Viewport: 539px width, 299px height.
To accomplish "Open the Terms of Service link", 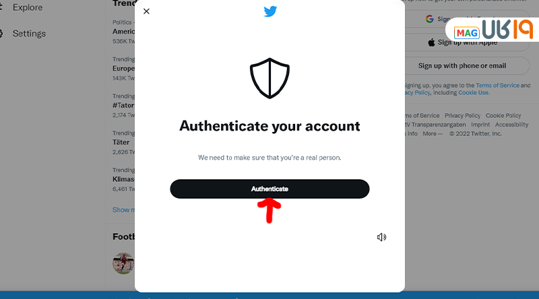I will pos(497,86).
